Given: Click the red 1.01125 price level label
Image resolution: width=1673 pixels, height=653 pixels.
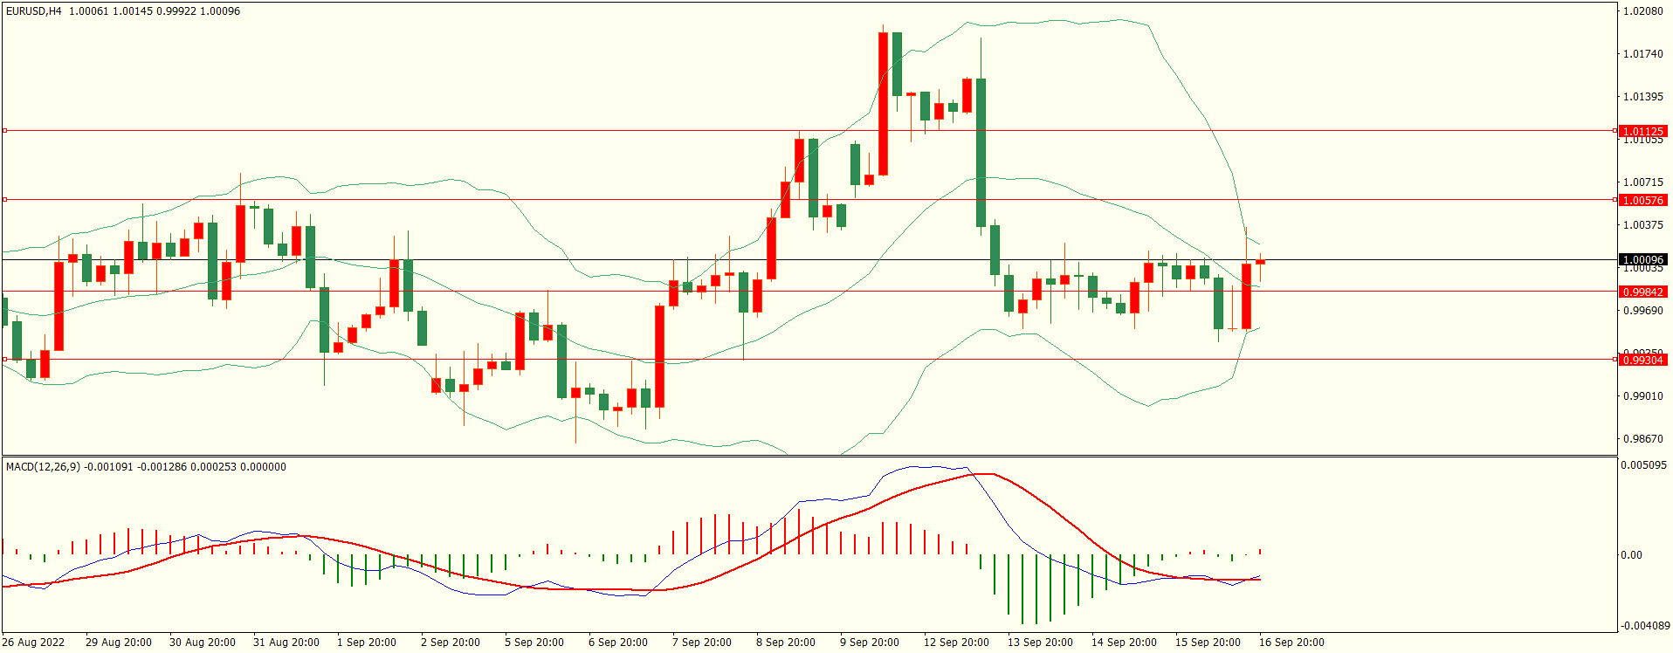Looking at the screenshot, I should (x=1642, y=131).
